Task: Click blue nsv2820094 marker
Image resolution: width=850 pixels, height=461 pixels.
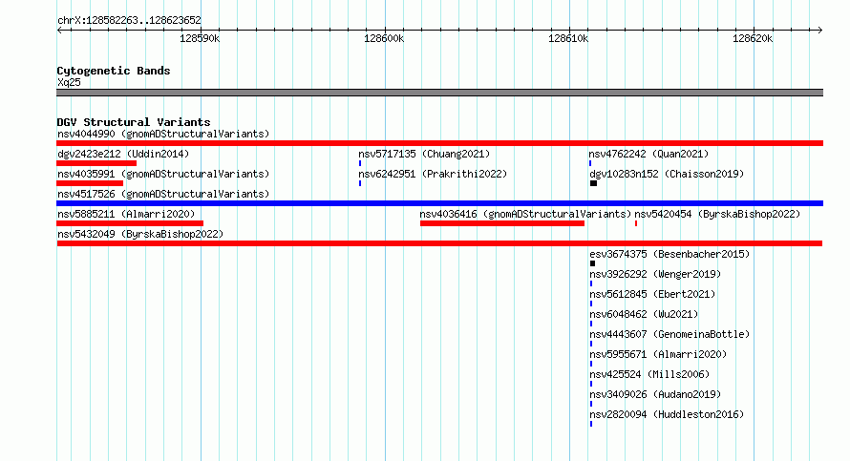Action: pos(591,424)
